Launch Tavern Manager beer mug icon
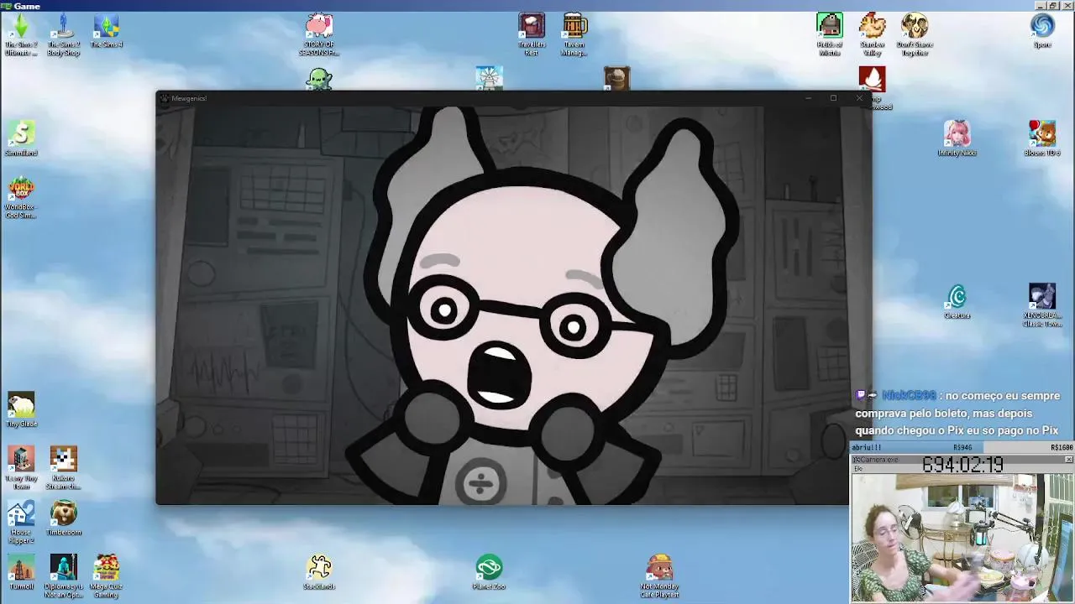 point(574,35)
